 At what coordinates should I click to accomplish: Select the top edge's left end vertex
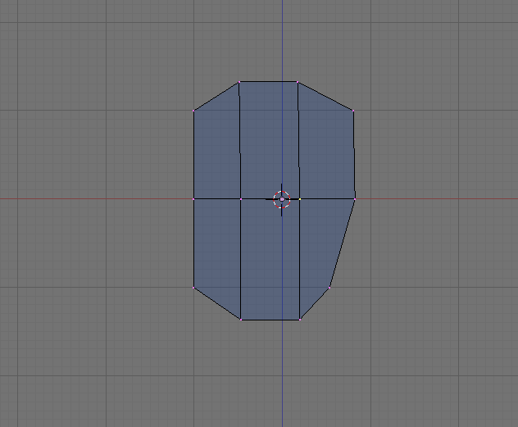click(239, 82)
